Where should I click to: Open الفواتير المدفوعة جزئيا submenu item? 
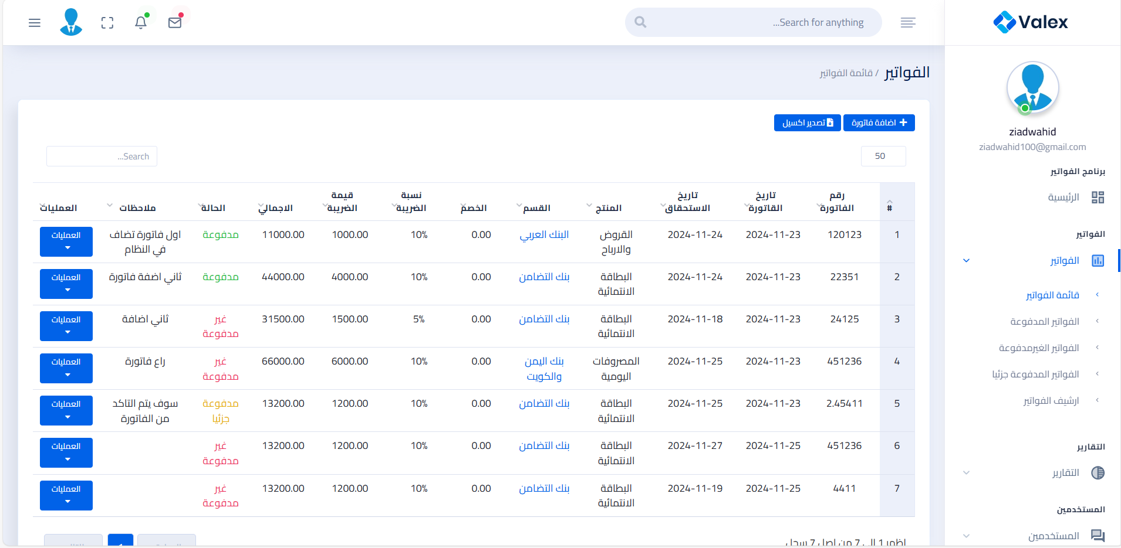[x=1035, y=374]
